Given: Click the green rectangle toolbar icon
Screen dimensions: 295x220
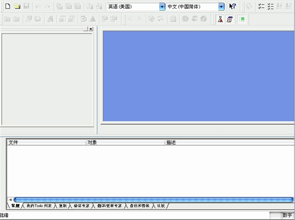Looking at the screenshot, I should point(242,19).
